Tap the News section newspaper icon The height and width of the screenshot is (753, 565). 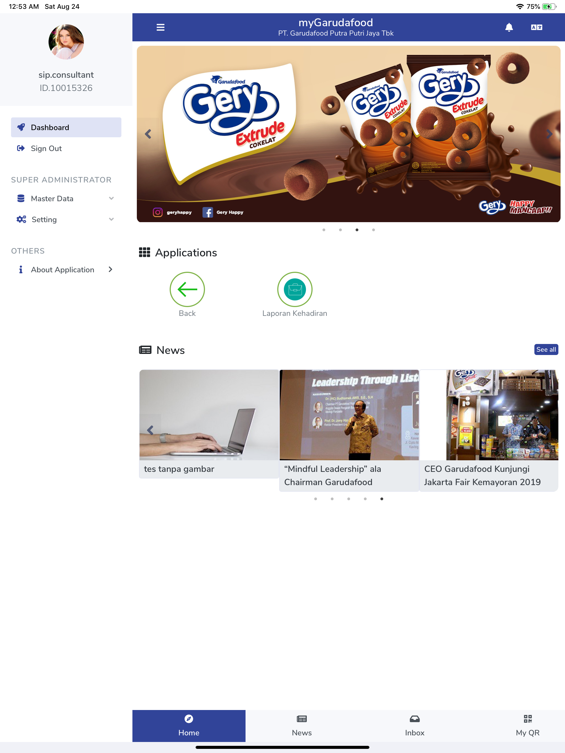(145, 350)
